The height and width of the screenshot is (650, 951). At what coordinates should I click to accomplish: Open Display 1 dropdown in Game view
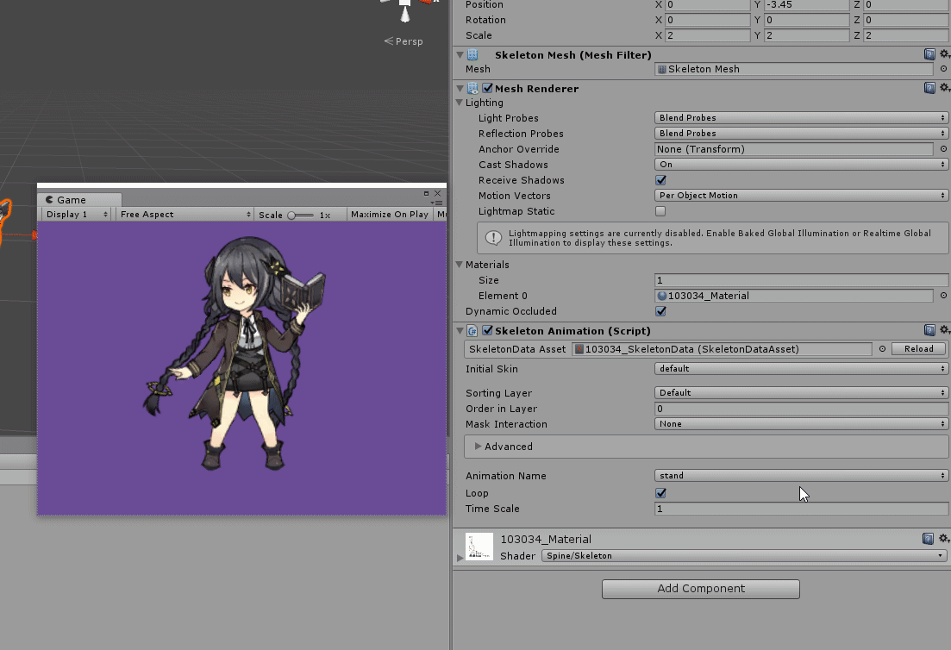tap(77, 215)
